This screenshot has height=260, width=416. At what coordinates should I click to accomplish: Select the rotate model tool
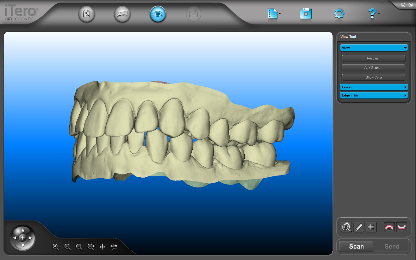coord(114,247)
